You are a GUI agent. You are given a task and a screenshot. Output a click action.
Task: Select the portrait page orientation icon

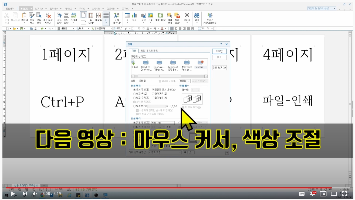[x=84, y=15]
